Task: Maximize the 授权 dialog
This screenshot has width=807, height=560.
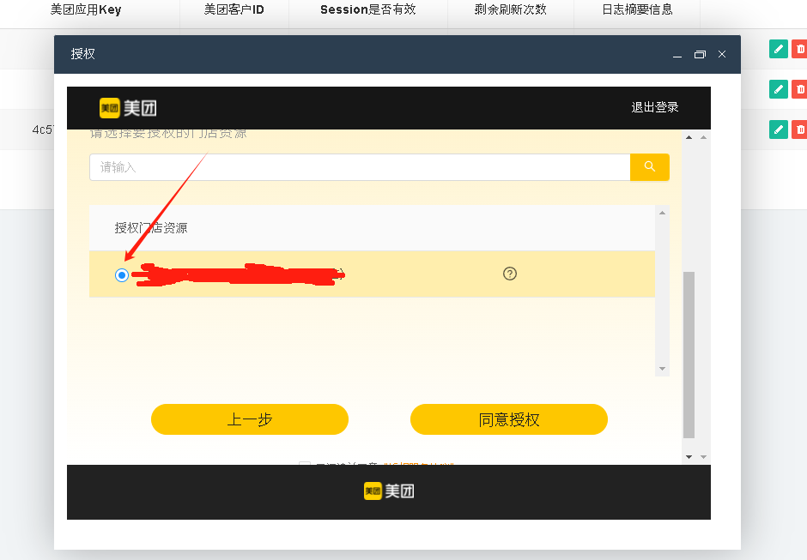Action: pos(700,55)
